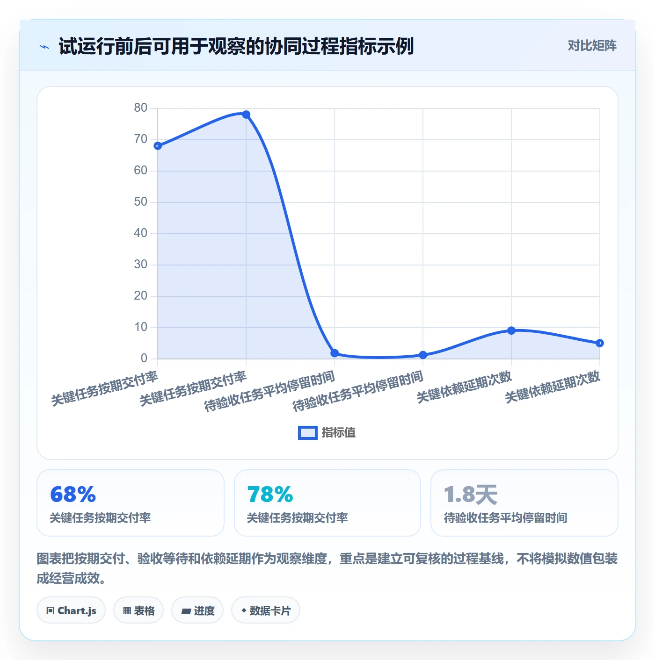Screen dimensions: 655x660
Task: Click the first 关键任务按期交付率 x-axis label
Action: [105, 388]
